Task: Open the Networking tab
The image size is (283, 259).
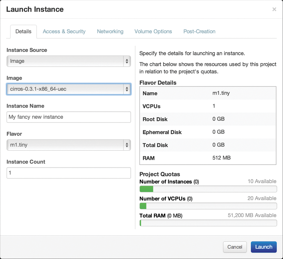Action: 110,31
